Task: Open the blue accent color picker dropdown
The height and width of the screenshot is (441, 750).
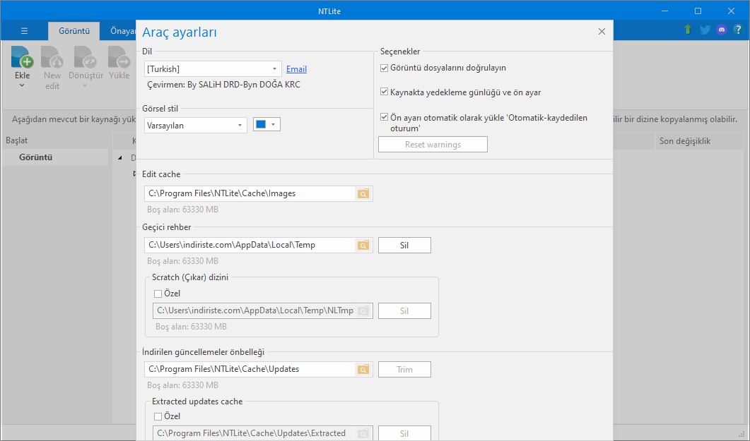Action: click(266, 125)
